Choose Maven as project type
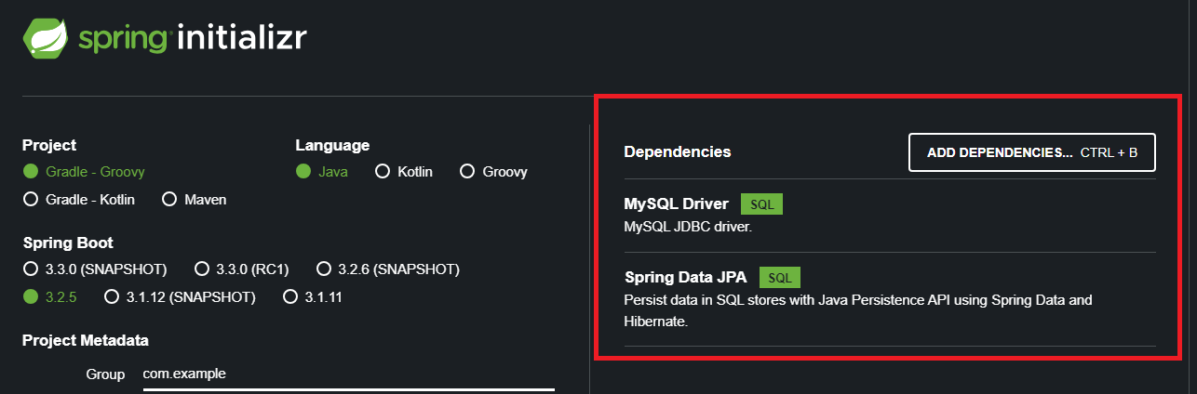Screen dimensions: 1197x394 tap(194, 199)
